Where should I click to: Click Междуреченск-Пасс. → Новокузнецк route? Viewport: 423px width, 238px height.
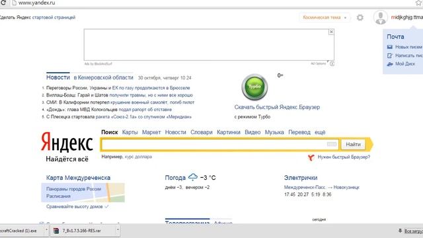(322, 187)
